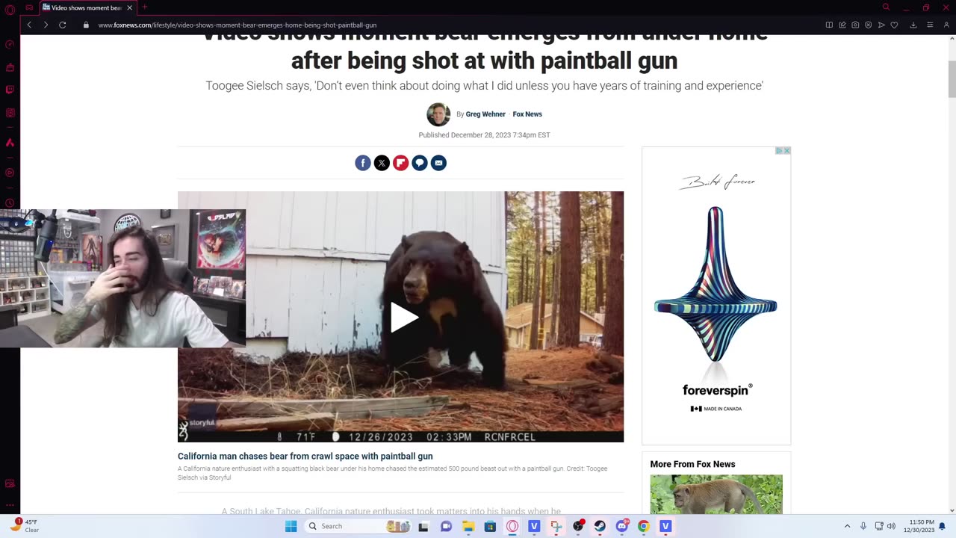Open Opera GX from taskbar
Viewport: 956px width, 538px height.
click(512, 526)
